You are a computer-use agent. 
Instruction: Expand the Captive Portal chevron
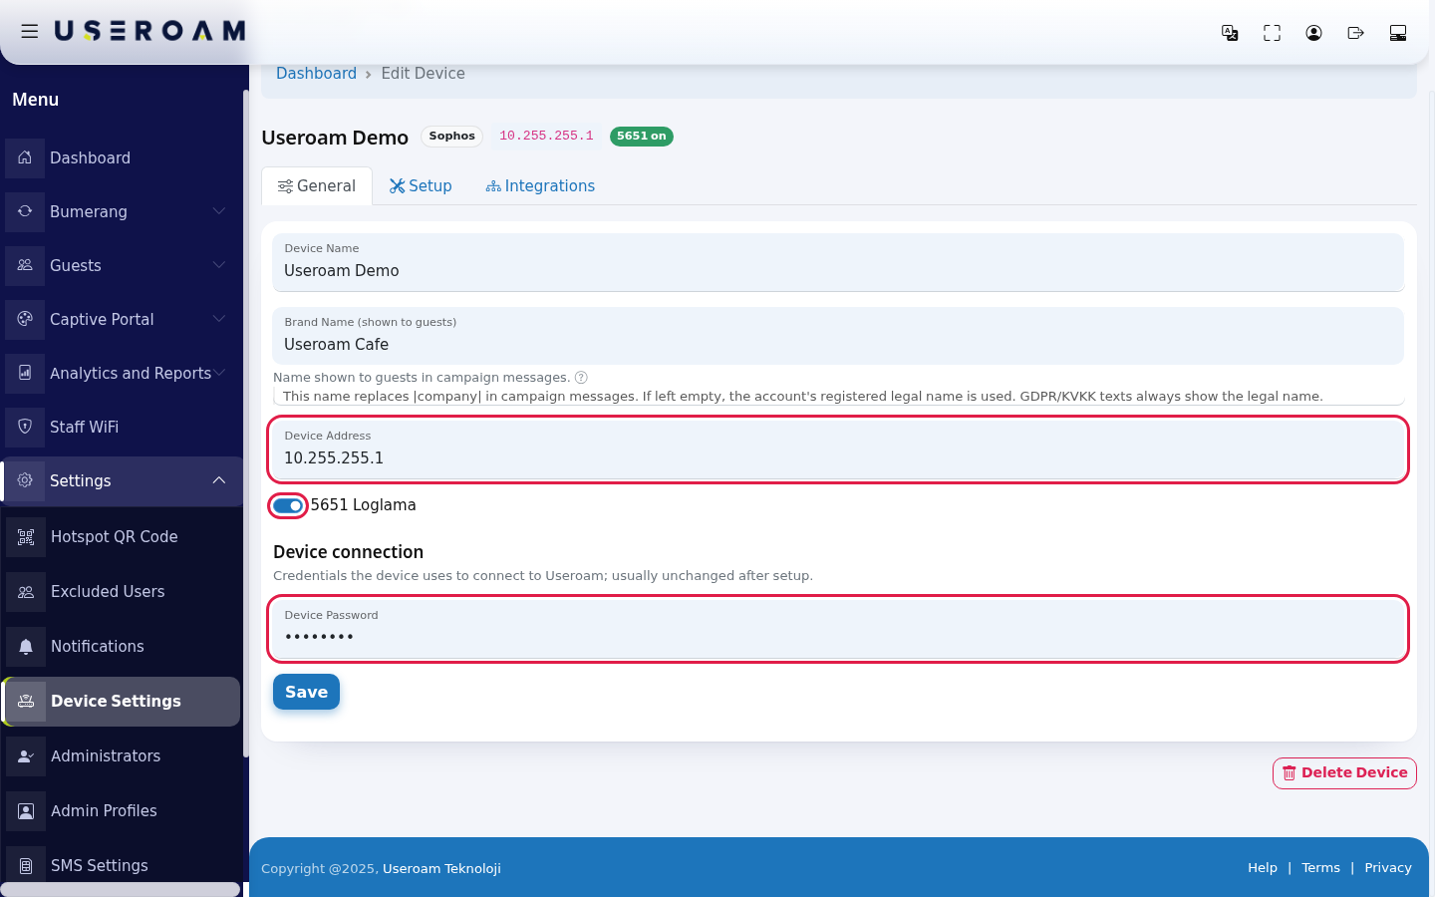coord(219,319)
